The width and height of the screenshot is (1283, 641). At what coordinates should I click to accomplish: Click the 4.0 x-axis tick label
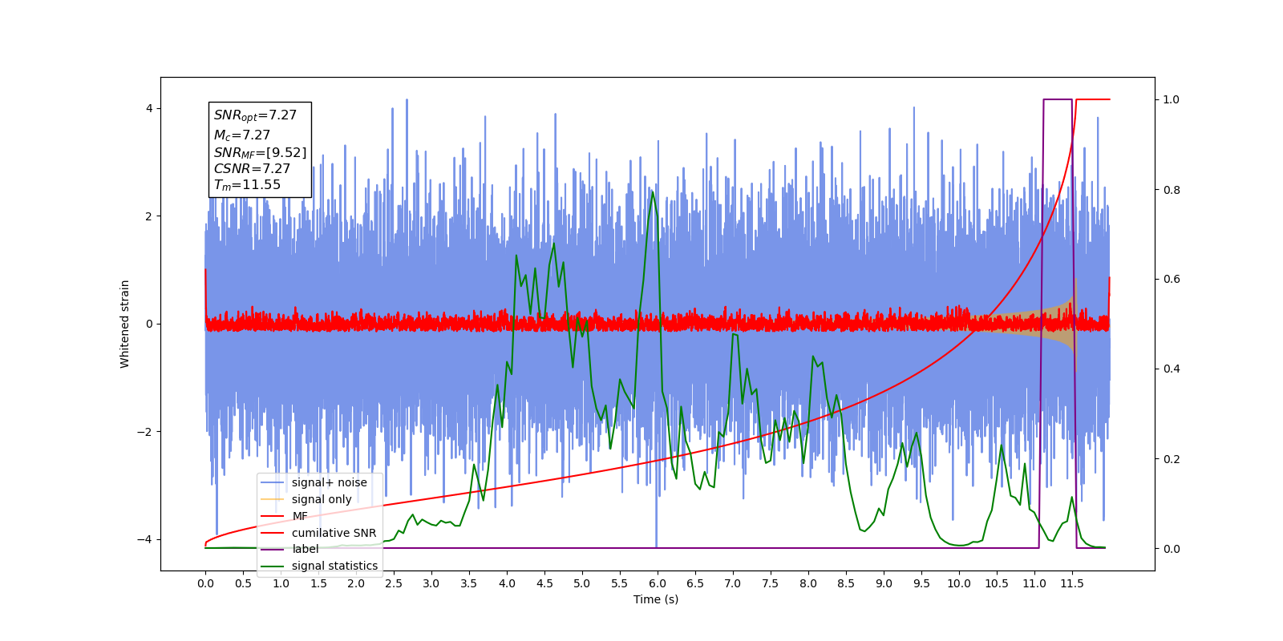507,583
